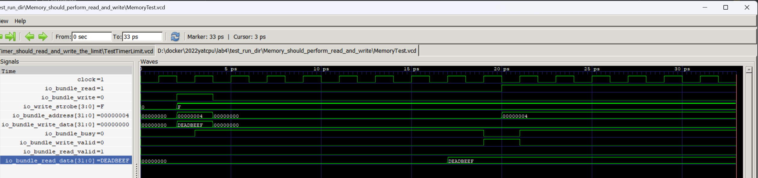Click the green right arrow icon
This screenshot has width=758, height=178.
click(43, 37)
